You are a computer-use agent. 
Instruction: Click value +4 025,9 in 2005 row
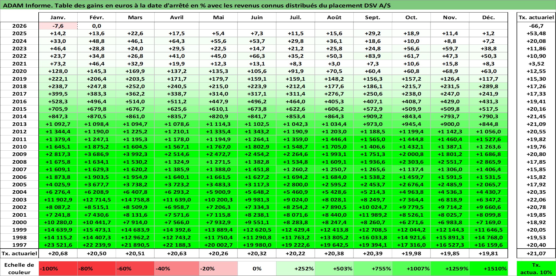58,184
